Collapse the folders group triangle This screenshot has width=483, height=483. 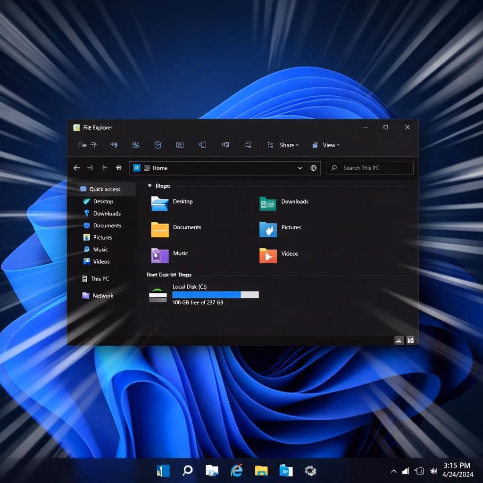click(150, 186)
